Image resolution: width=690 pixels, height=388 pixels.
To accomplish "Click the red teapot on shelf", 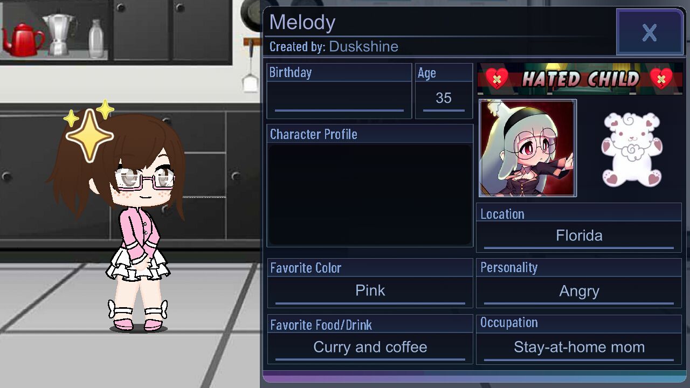I will [x=23, y=40].
